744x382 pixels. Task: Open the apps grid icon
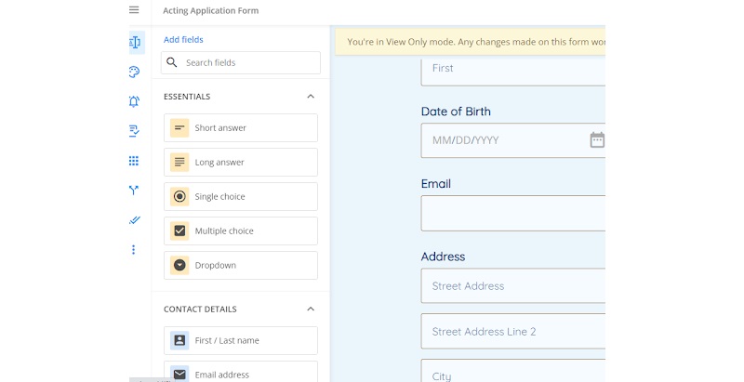pos(134,161)
